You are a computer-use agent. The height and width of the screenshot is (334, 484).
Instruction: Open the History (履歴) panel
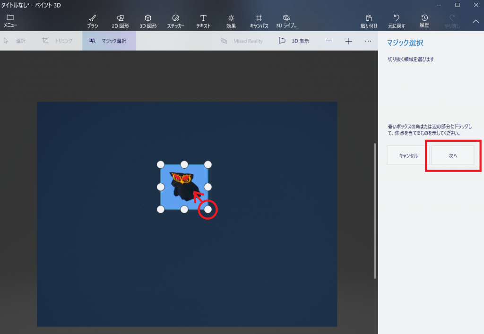(424, 21)
